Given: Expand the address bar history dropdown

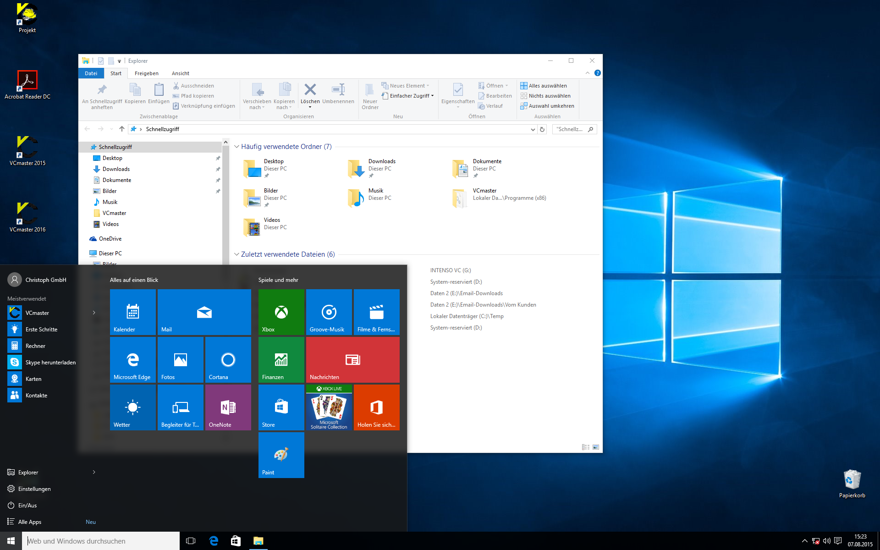Looking at the screenshot, I should coord(533,129).
